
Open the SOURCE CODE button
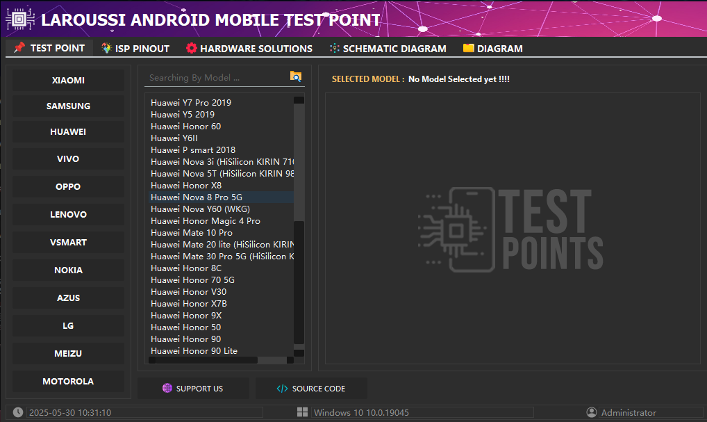coord(311,389)
